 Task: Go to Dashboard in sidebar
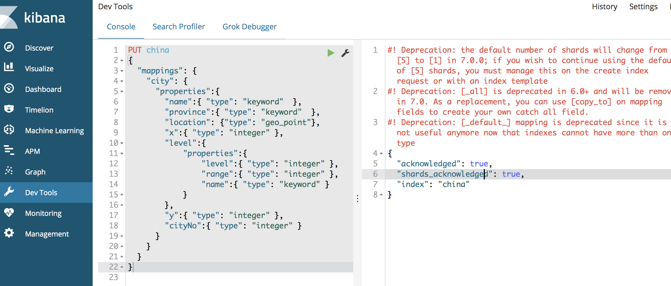(x=43, y=89)
